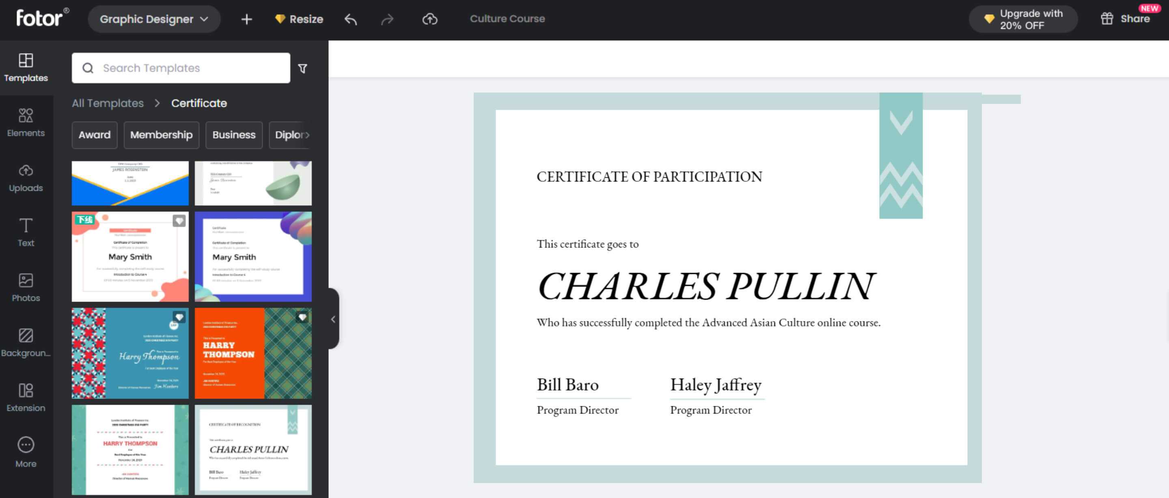Select the orange Harry Thompson certificate template
Screen dimensions: 1169x498
253,353
